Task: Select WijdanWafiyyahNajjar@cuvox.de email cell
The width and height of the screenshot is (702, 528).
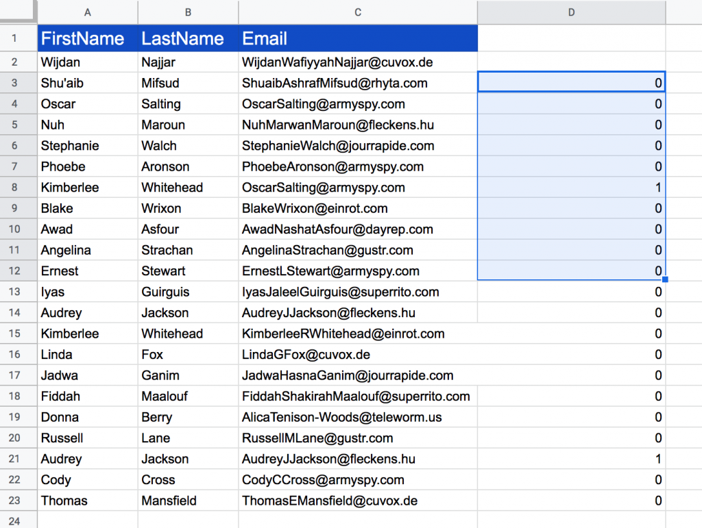Action: click(358, 62)
